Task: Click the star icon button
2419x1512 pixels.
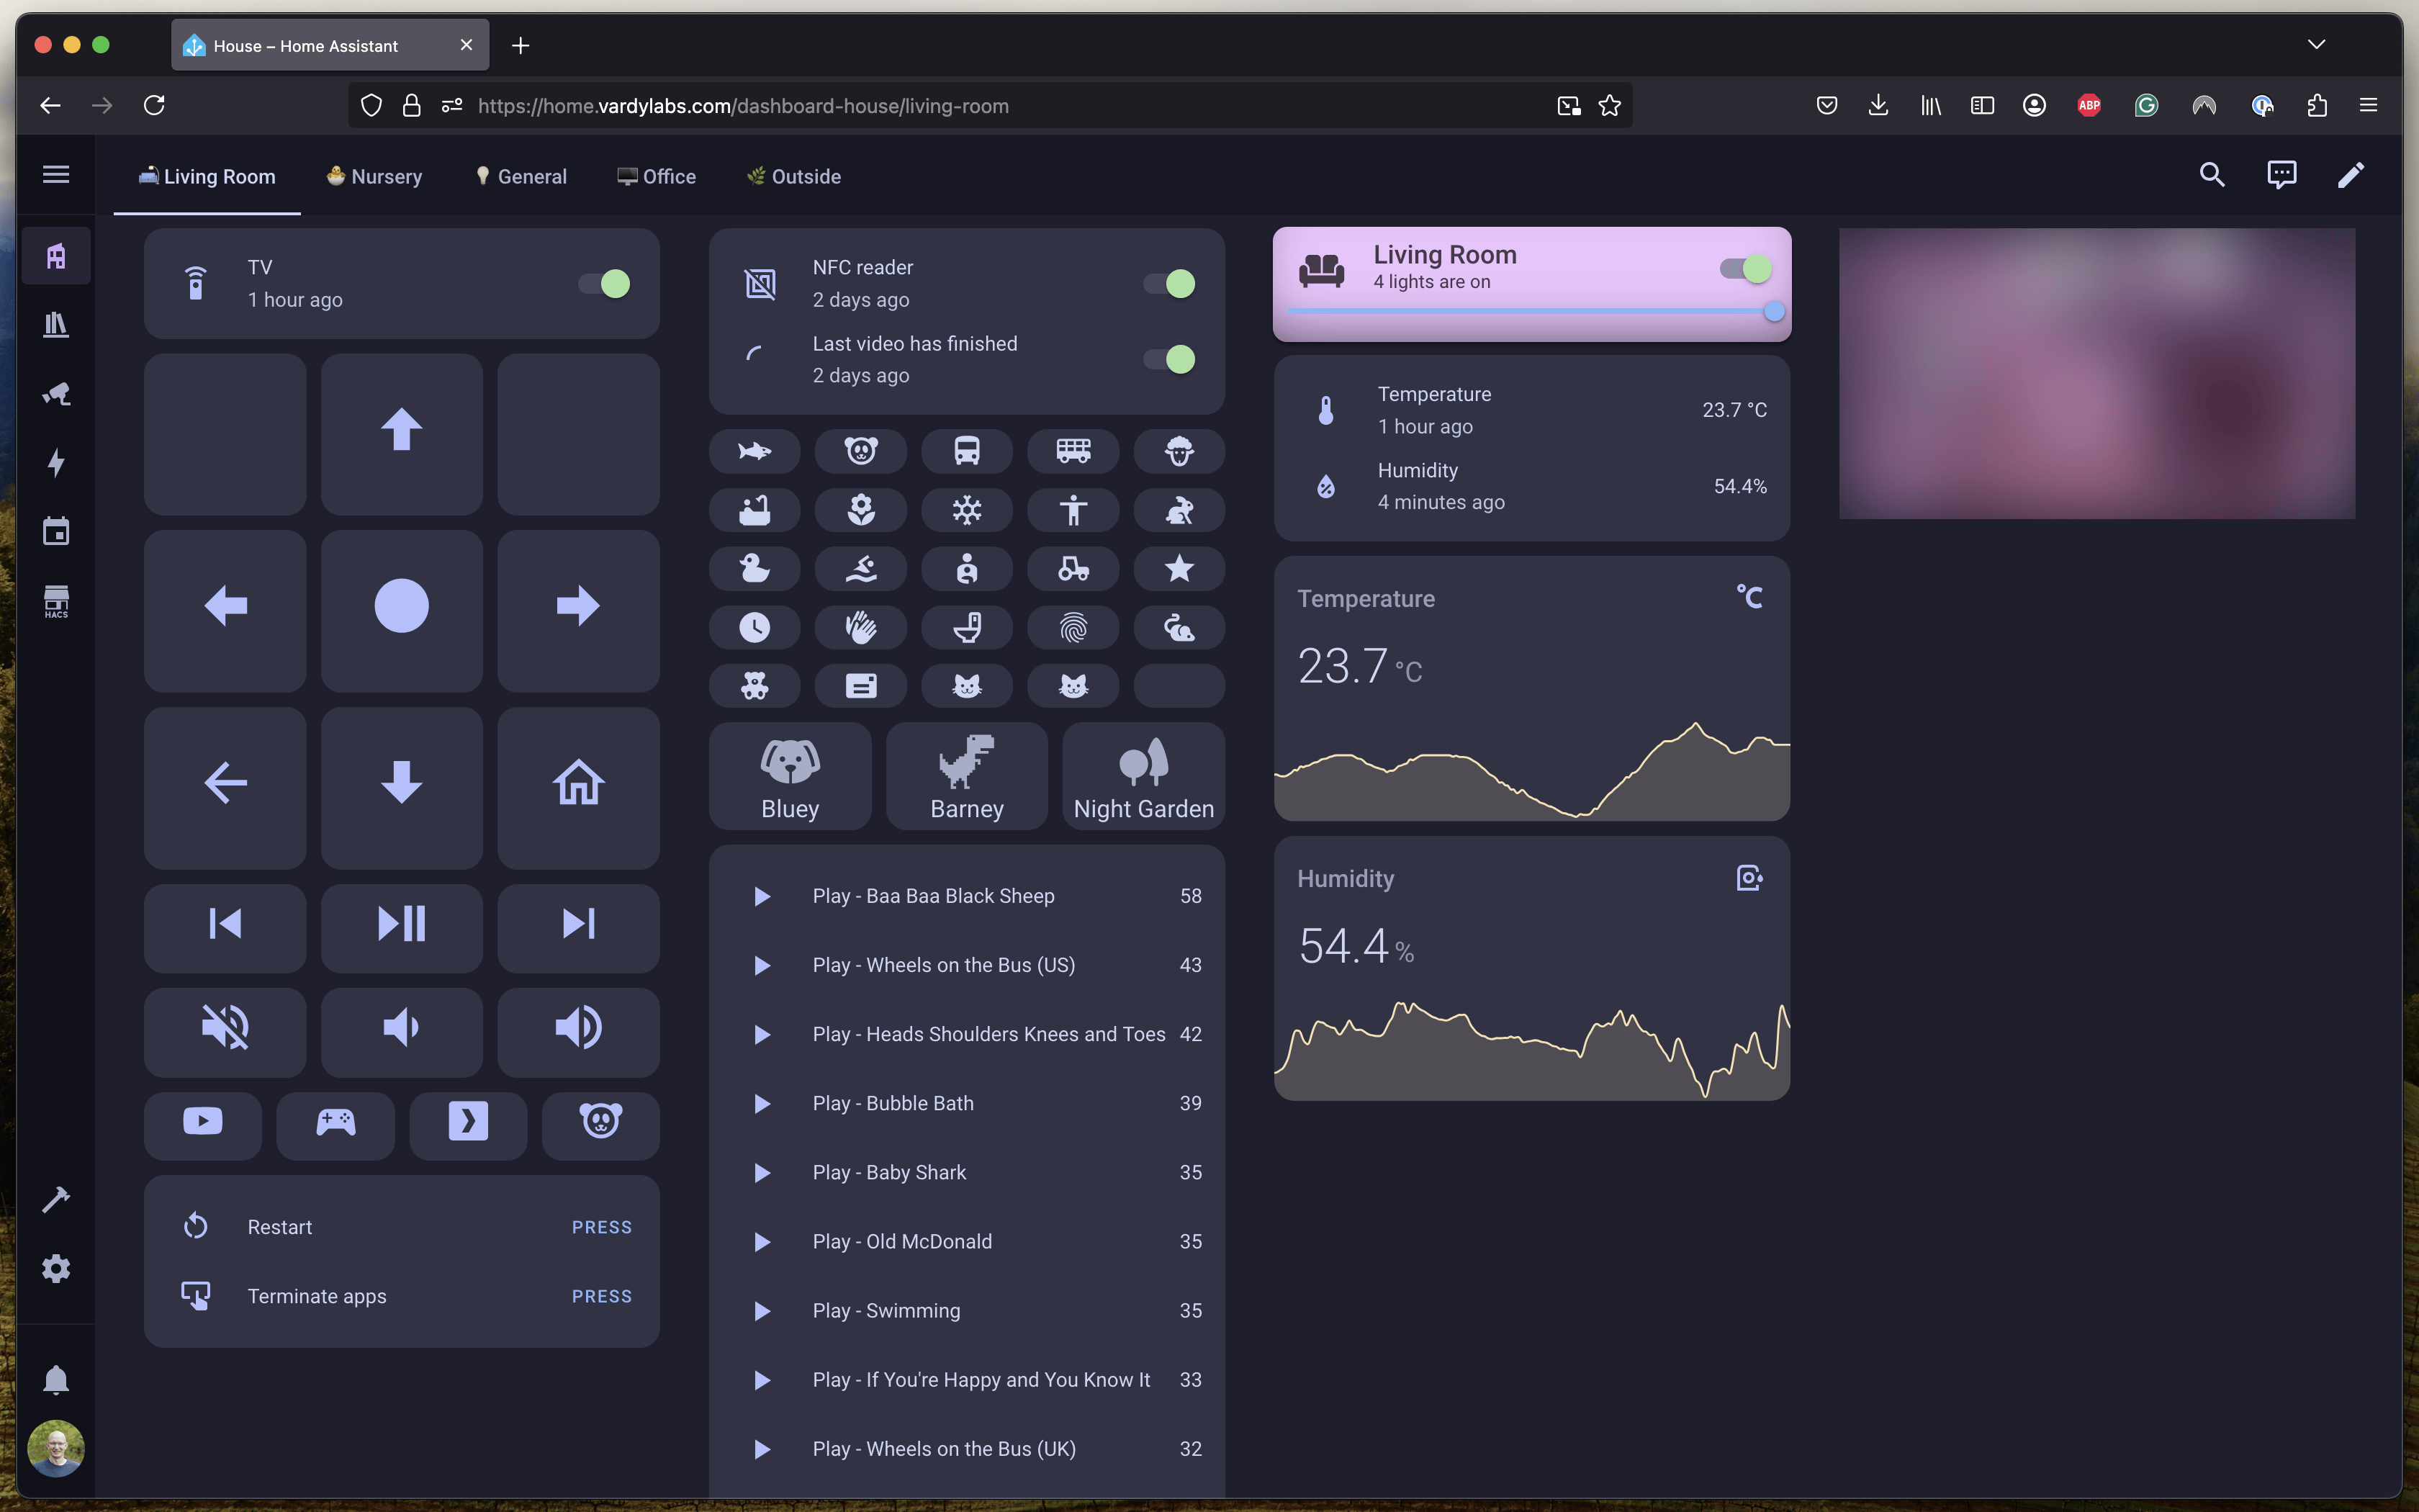Action: [1179, 570]
